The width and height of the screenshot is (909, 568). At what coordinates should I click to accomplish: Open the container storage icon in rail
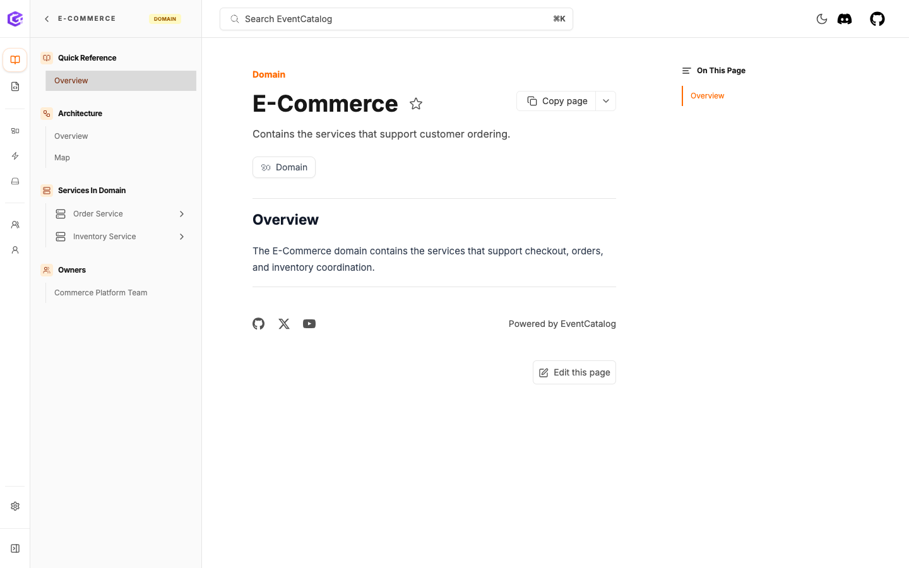(15, 181)
